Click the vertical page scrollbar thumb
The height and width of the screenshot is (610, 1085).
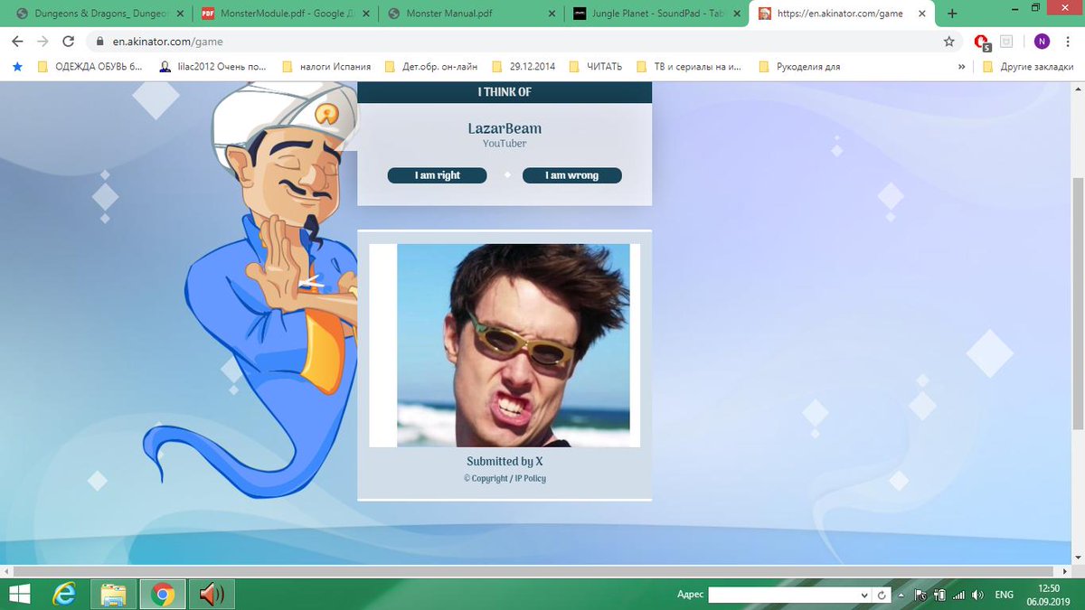tap(1078, 303)
